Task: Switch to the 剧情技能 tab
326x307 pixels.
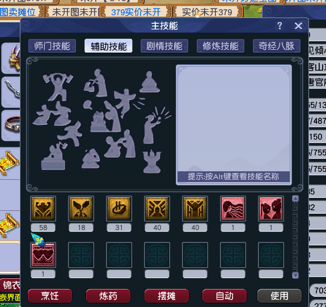Action: [x=164, y=46]
